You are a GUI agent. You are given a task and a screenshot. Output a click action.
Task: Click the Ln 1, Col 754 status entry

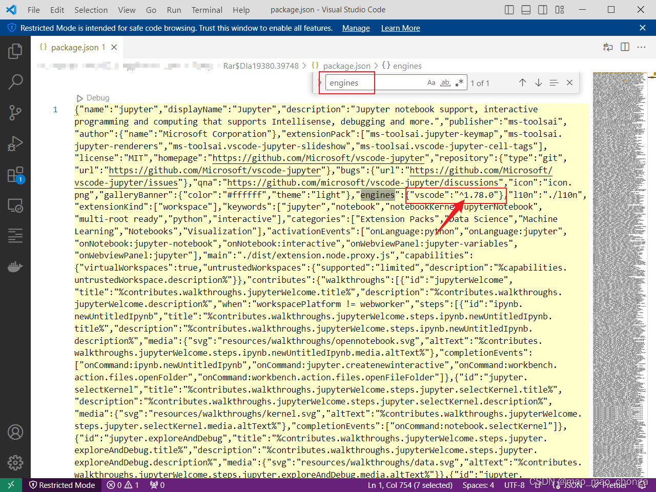pyautogui.click(x=410, y=485)
